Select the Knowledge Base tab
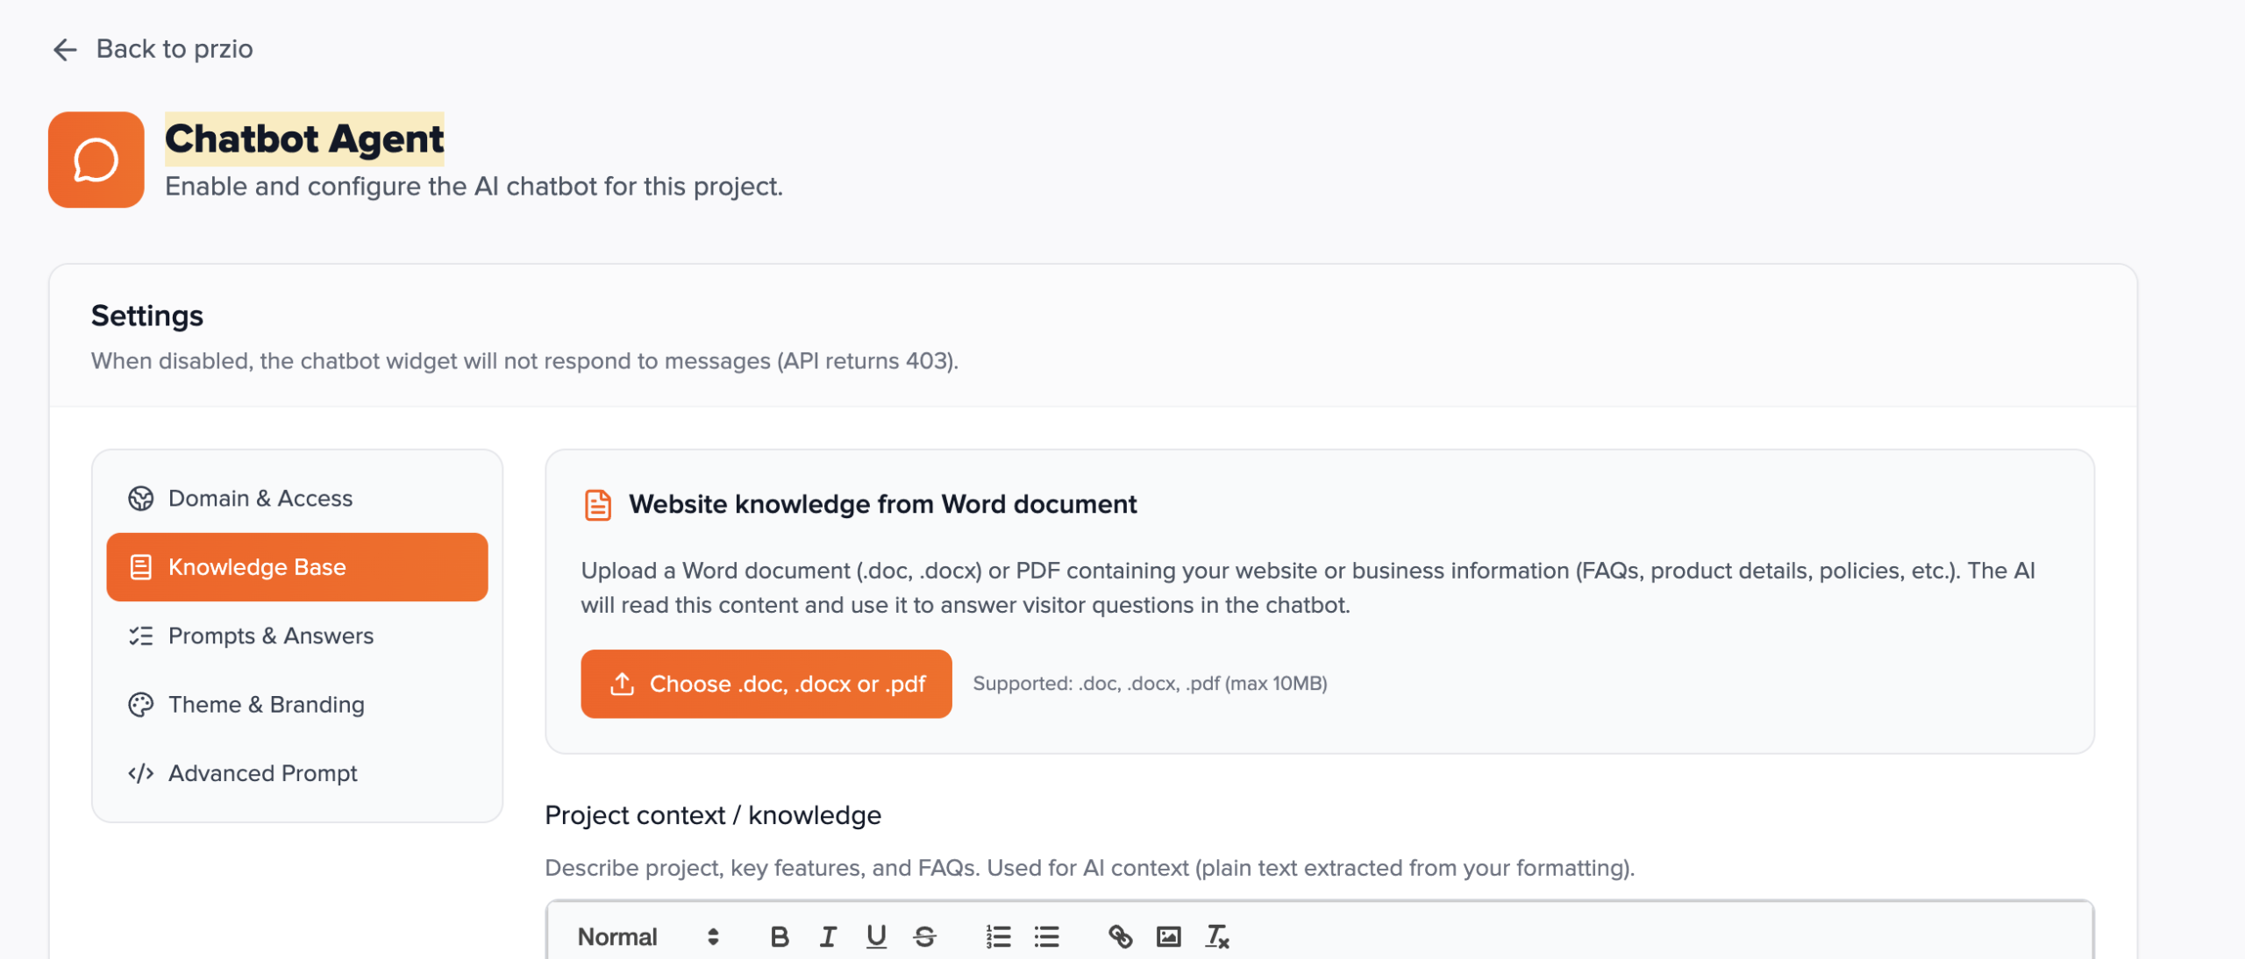This screenshot has width=2245, height=959. [x=296, y=567]
